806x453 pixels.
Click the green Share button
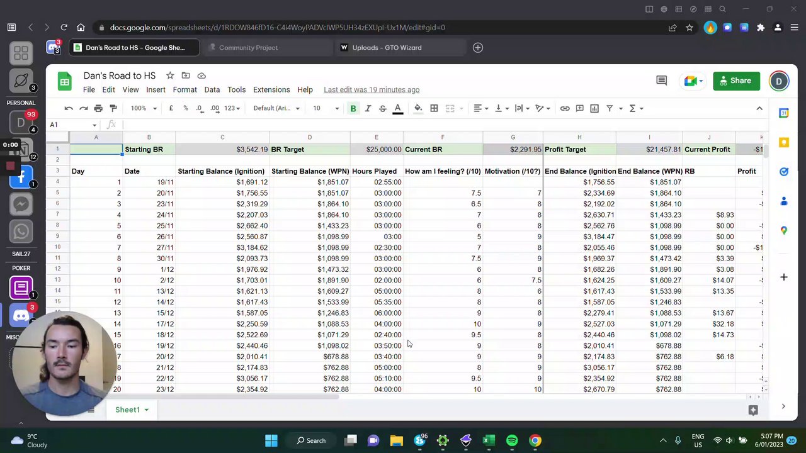pos(736,81)
